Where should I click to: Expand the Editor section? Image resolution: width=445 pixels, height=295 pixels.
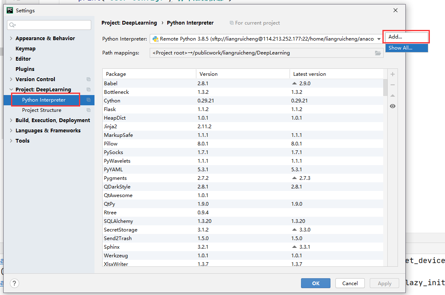pyautogui.click(x=11, y=59)
